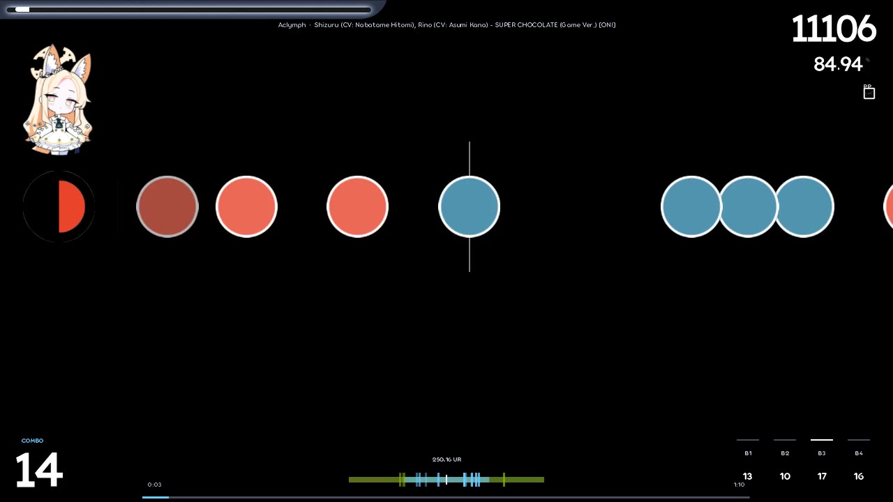Click the middle of three clustered blue notes

(748, 206)
